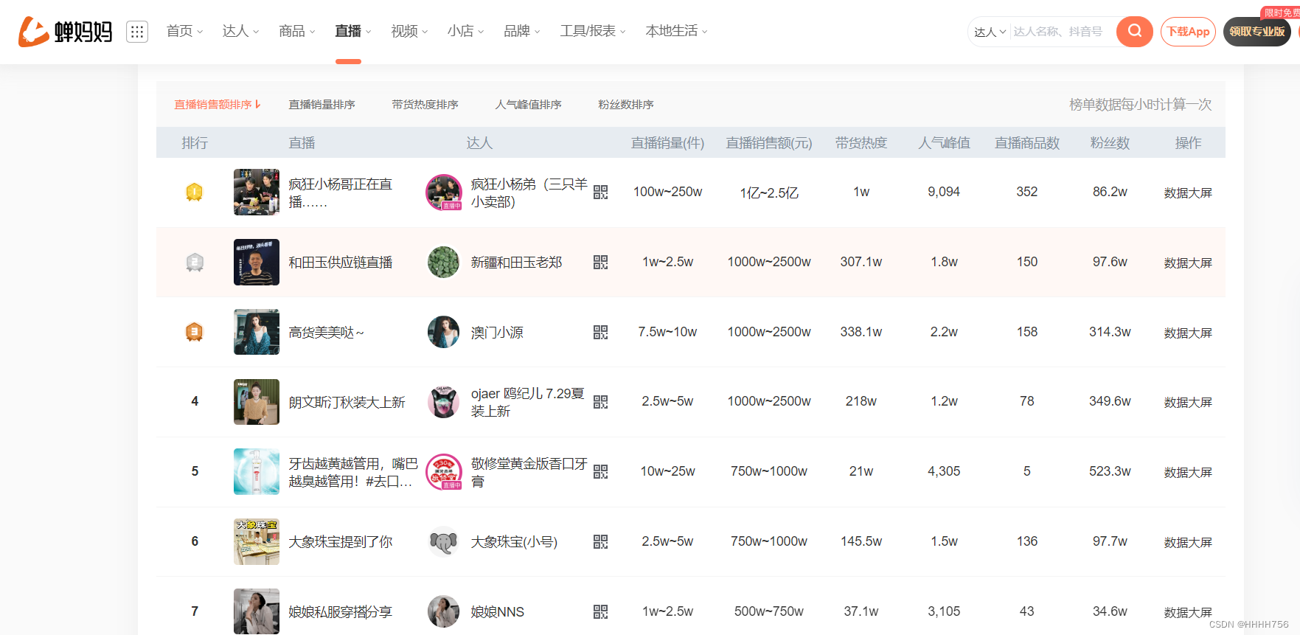Click 新疆和田玉老郑 name
This screenshot has width=1300, height=635.
pyautogui.click(x=516, y=263)
